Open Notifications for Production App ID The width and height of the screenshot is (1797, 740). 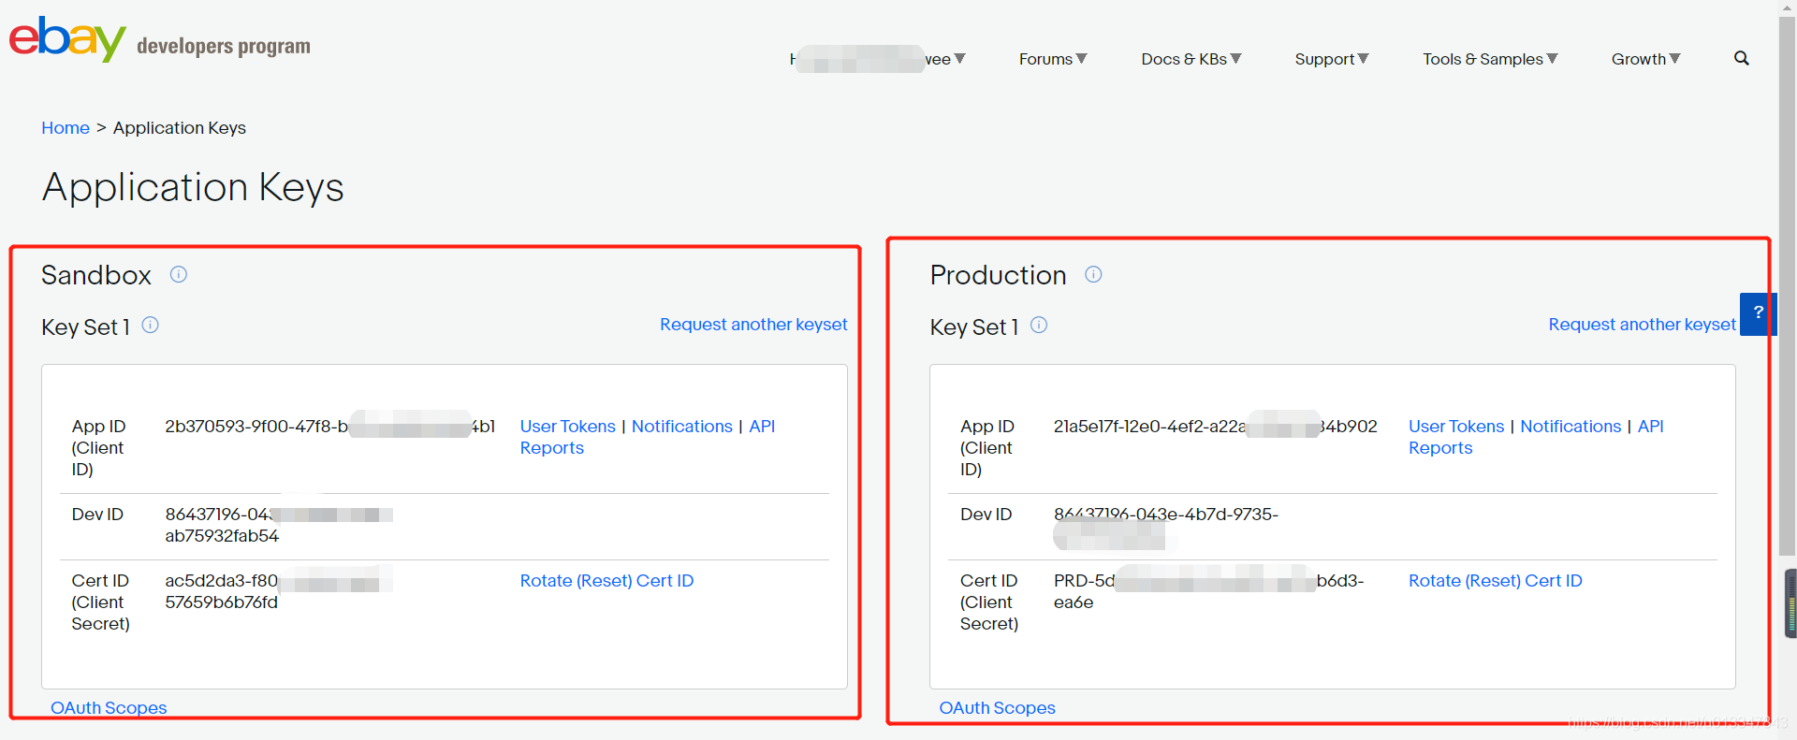(1571, 426)
